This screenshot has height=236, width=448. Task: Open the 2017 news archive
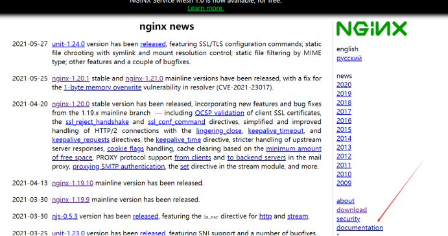tap(344, 112)
